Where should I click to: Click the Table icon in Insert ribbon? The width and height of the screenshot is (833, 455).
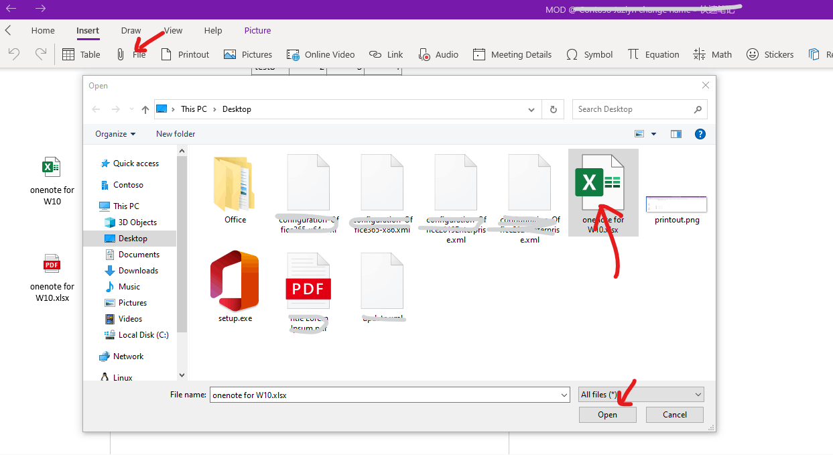click(x=68, y=54)
